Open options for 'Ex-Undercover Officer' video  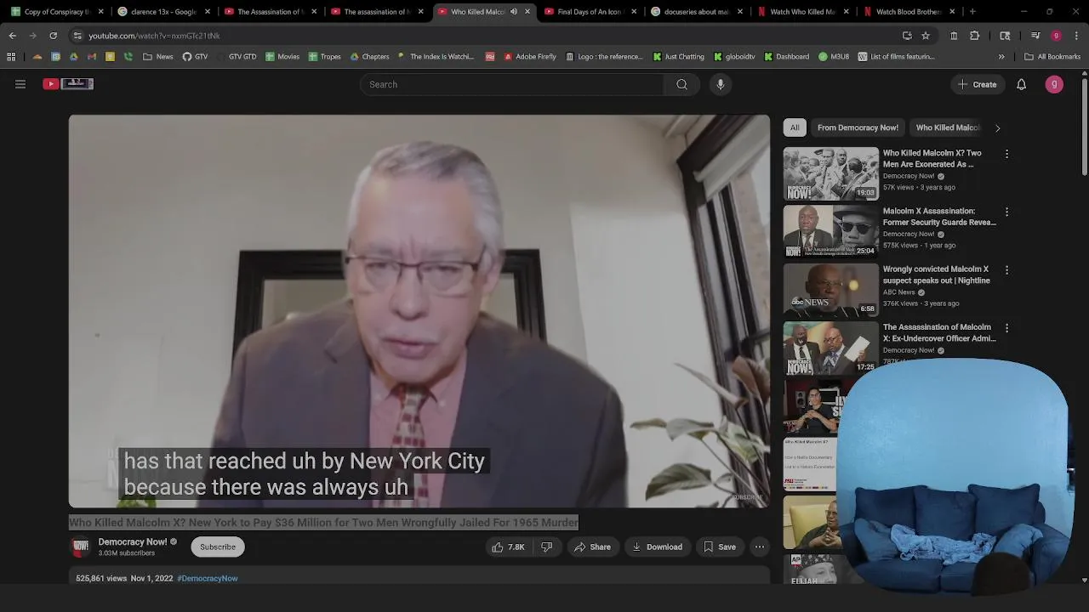pos(1006,327)
